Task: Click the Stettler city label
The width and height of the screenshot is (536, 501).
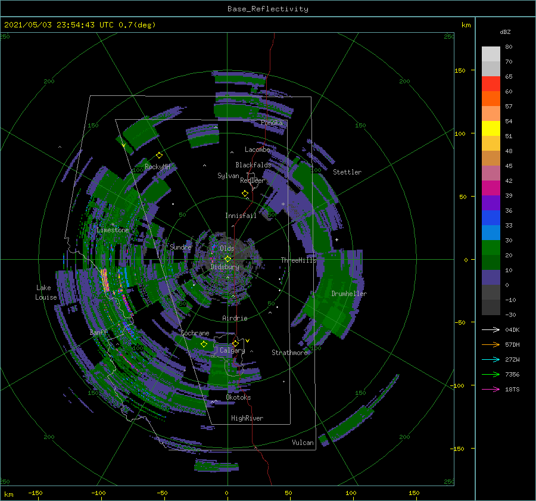Action: (x=347, y=172)
